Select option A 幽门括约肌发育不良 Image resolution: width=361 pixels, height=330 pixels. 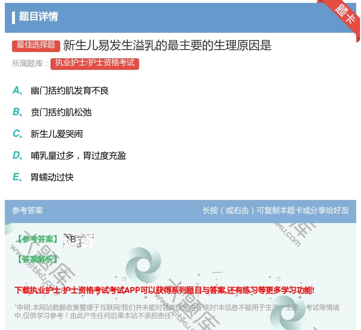(x=69, y=91)
